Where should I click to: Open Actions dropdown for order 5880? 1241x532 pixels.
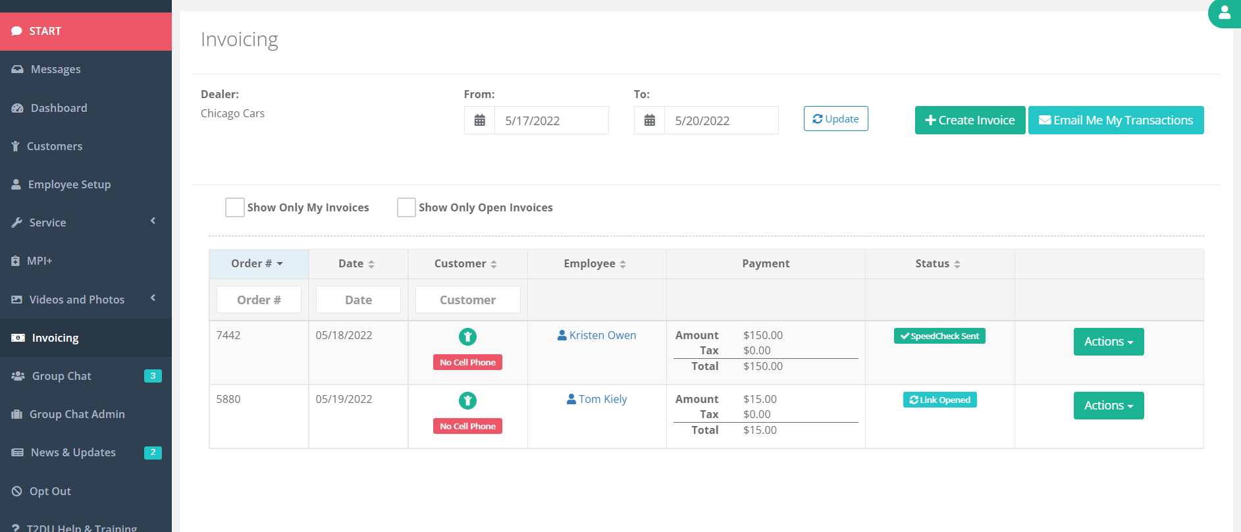point(1108,406)
